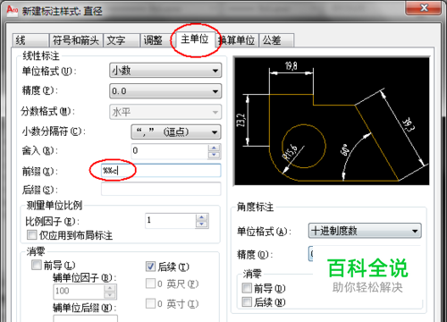This screenshot has height=322, width=447.
Task: Click the angular 精度 dropdown field
Action: 311,254
